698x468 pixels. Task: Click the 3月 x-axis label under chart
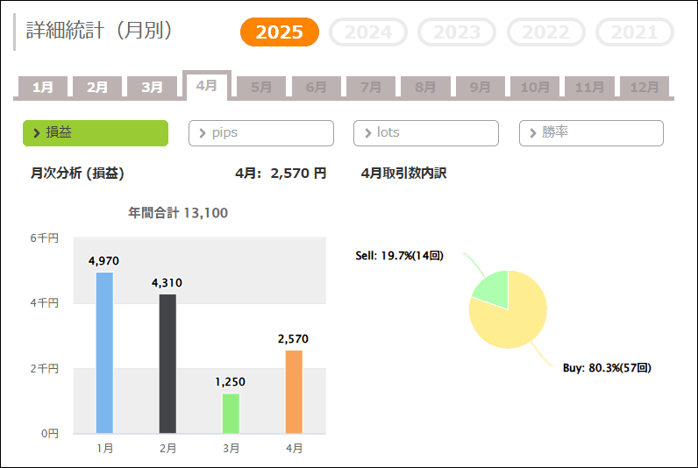[231, 449]
